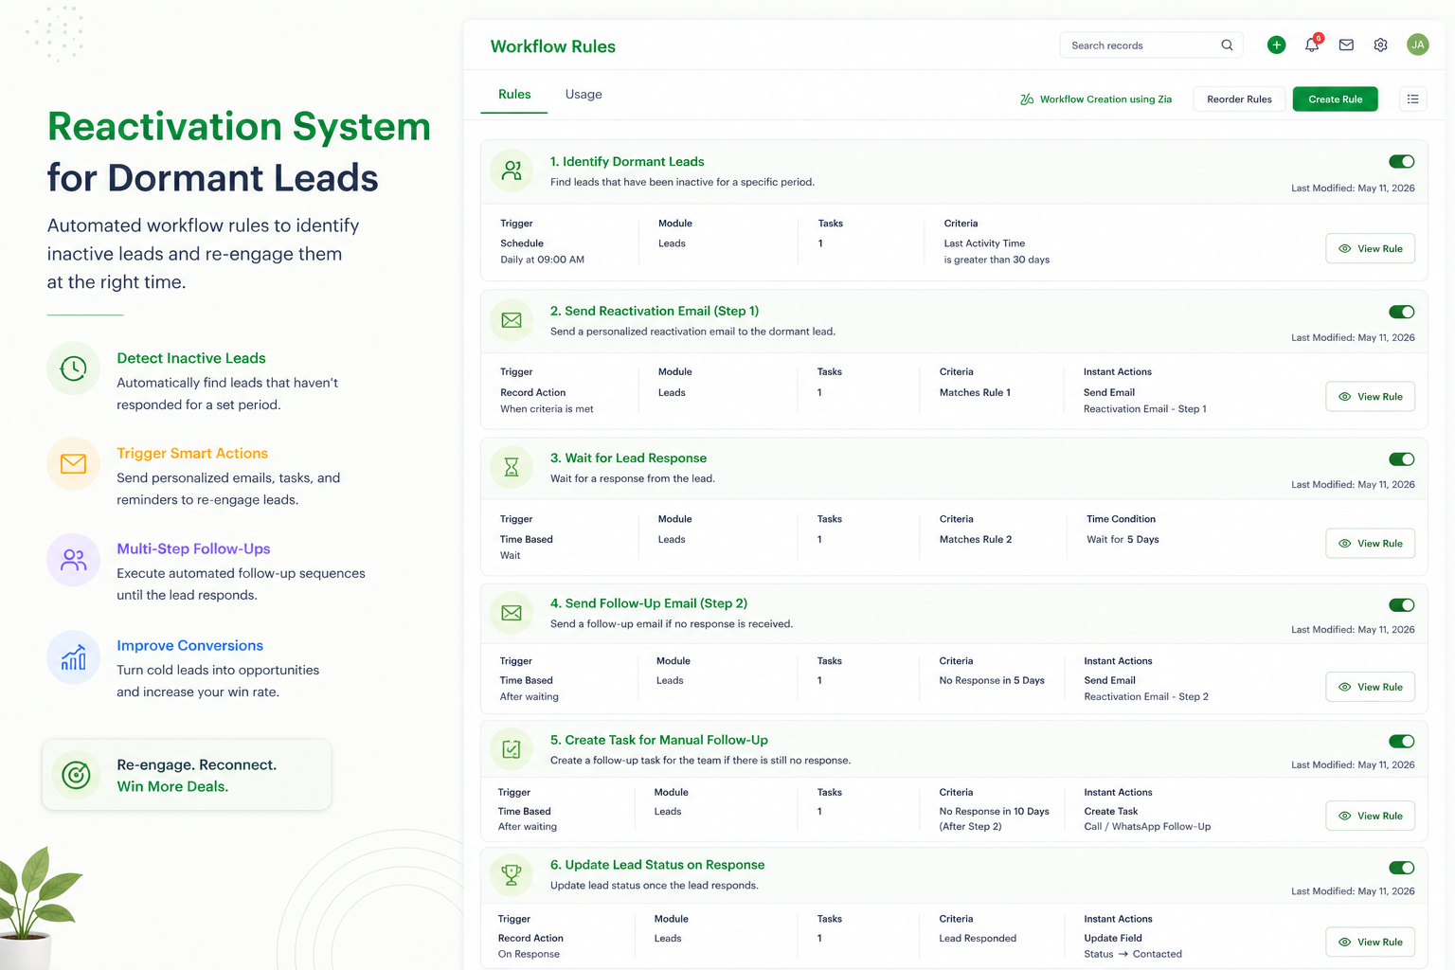
Task: Click the Create Task checklist icon
Action: pyautogui.click(x=512, y=749)
